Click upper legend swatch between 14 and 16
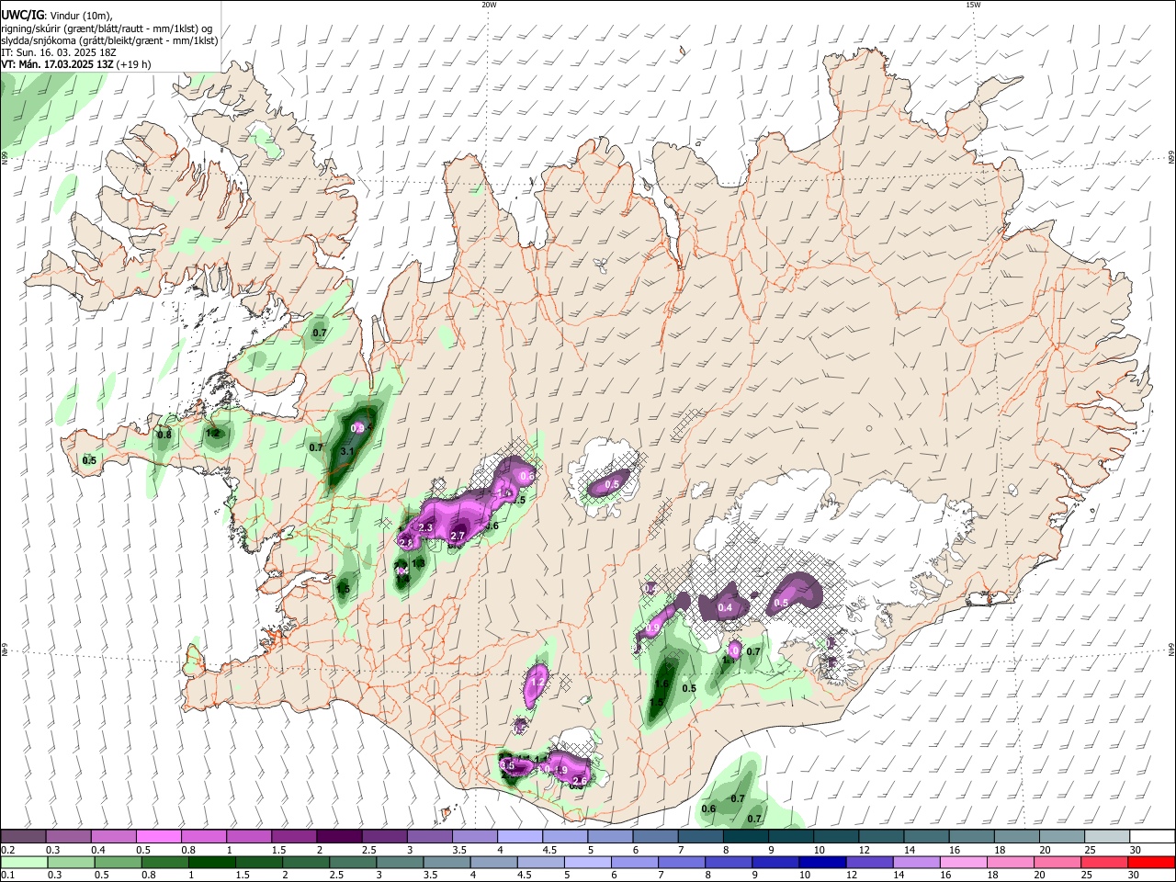The height and width of the screenshot is (882, 1176). click(x=926, y=836)
